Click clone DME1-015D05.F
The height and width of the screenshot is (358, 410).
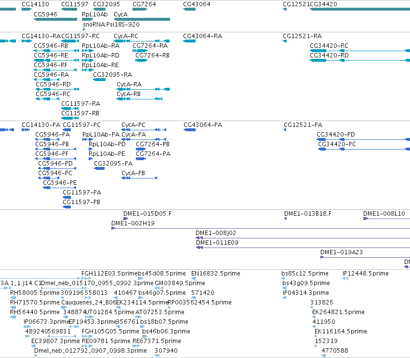[x=147, y=213]
